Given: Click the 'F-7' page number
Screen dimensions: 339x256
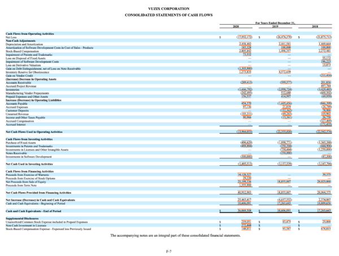Looking at the screenshot, I should (169, 251).
